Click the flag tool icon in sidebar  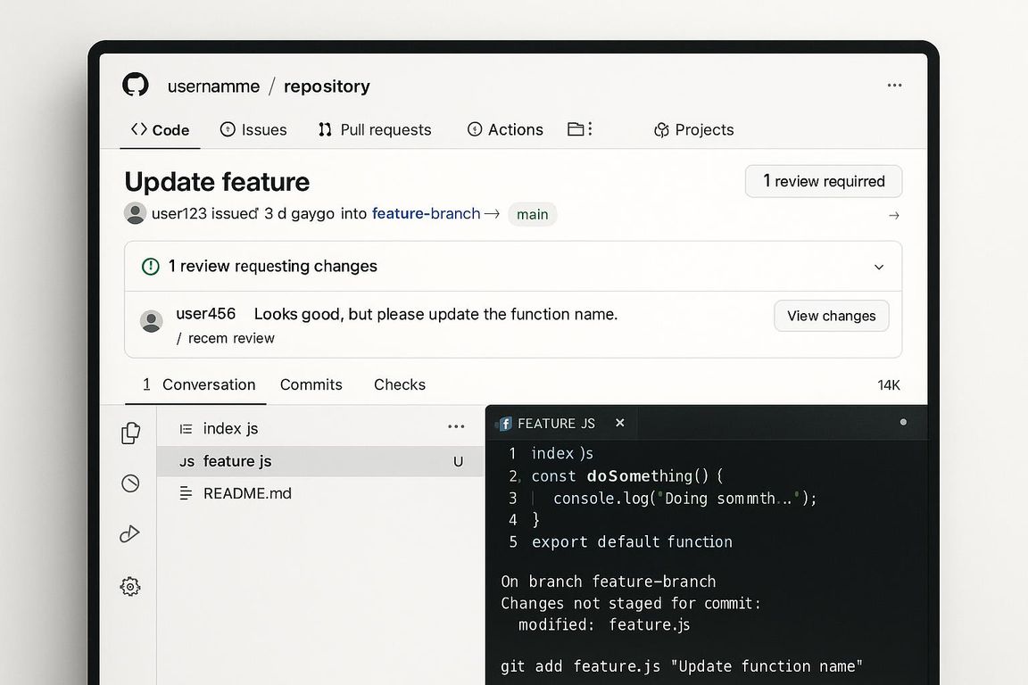pyautogui.click(x=130, y=533)
